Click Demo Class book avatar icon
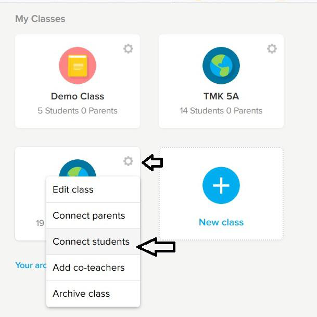Screen dimensions: 317x317 tap(78, 66)
